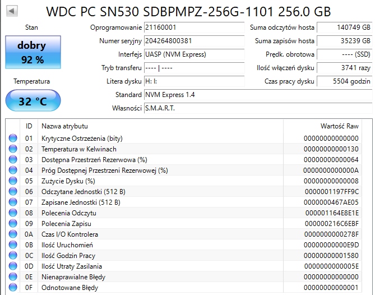Select the 'Ilość Uruchomień' attribute row
375x295 pixels.
[x=184, y=245]
